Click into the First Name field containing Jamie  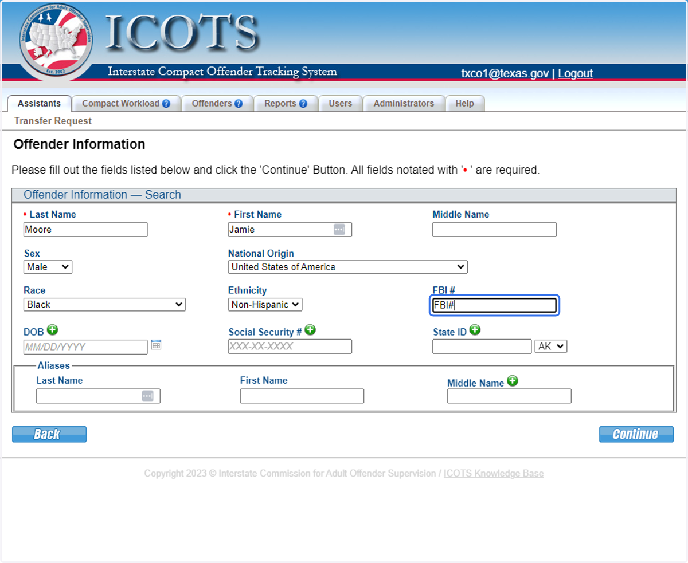click(290, 229)
